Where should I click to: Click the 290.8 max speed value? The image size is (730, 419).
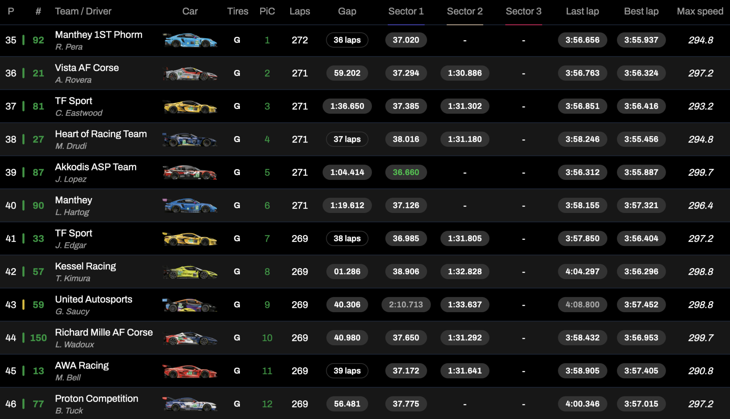700,371
